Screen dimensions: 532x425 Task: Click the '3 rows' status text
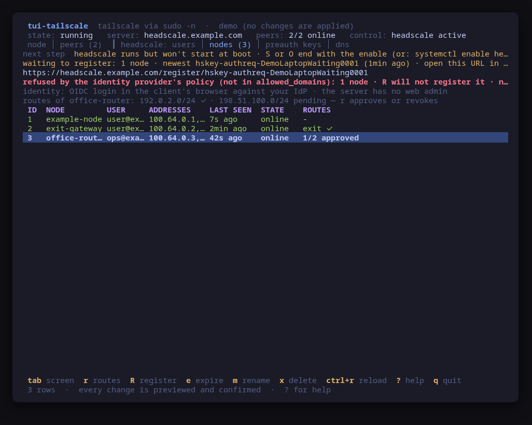(x=41, y=390)
